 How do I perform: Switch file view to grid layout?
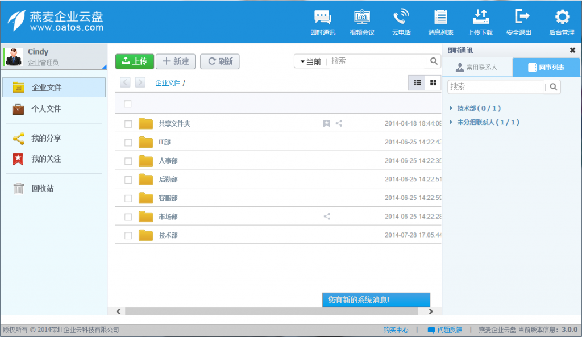[433, 82]
